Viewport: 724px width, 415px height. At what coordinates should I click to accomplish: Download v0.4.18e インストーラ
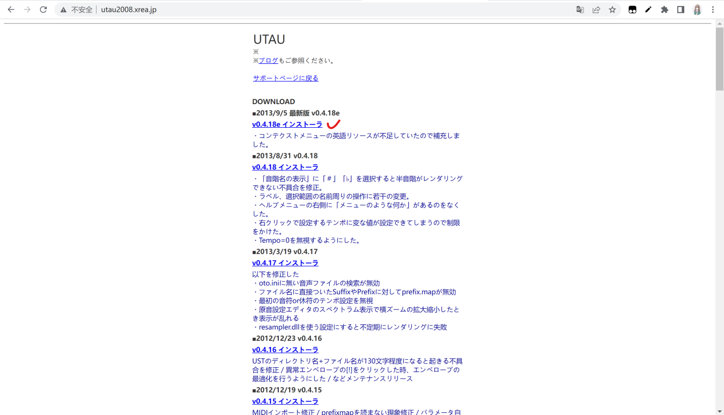pos(287,125)
